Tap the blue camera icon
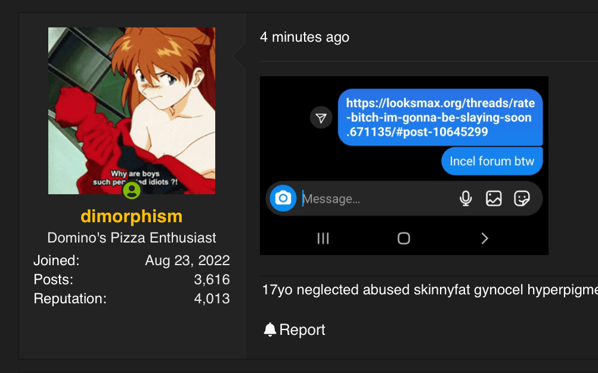 pyautogui.click(x=283, y=198)
